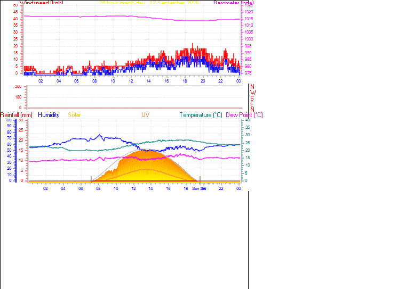Click the magenta Dew Point (°C) label

[x=244, y=115]
